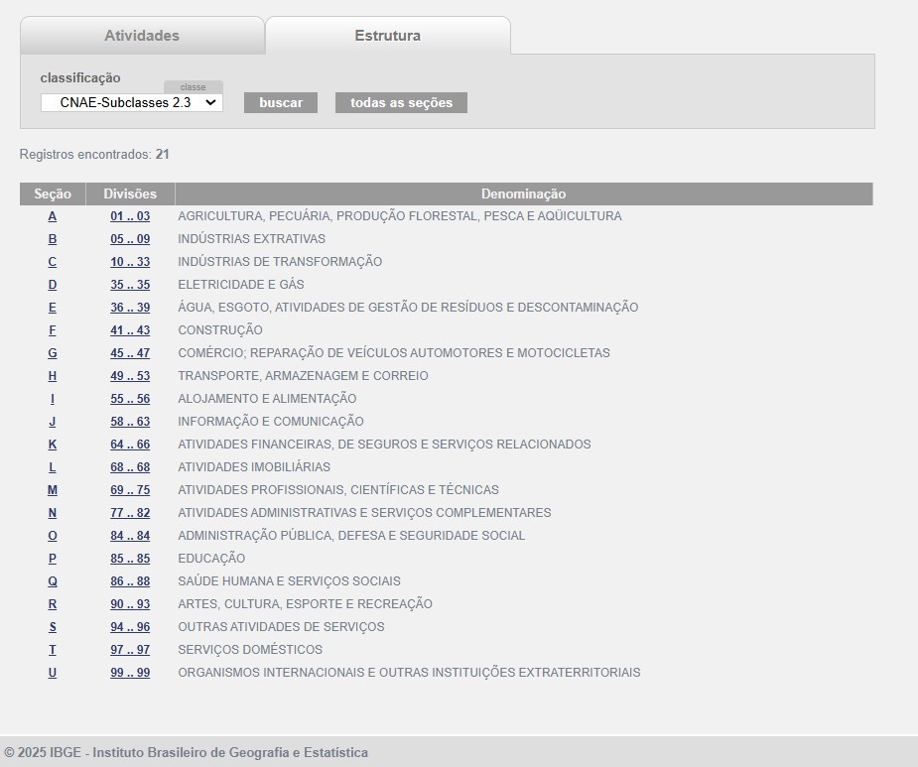Image resolution: width=918 pixels, height=767 pixels.
Task: Select divisions 99 .. 99 link
Action: pos(130,673)
